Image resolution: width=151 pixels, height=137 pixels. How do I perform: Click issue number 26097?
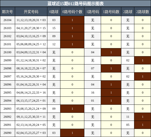coord(7,76)
